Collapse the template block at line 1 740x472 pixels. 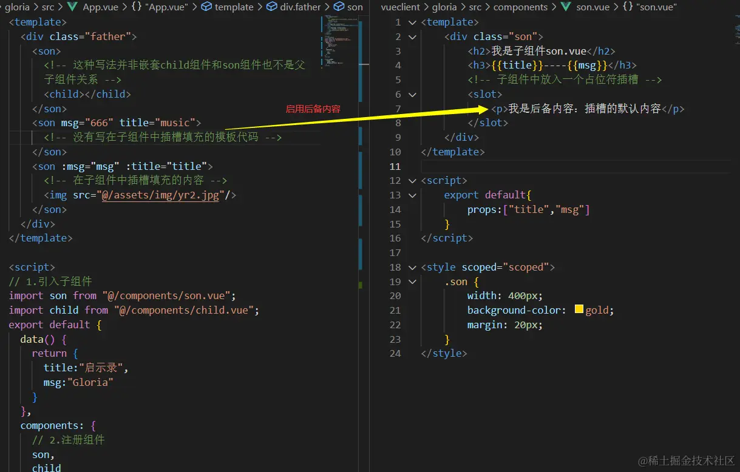(x=413, y=22)
